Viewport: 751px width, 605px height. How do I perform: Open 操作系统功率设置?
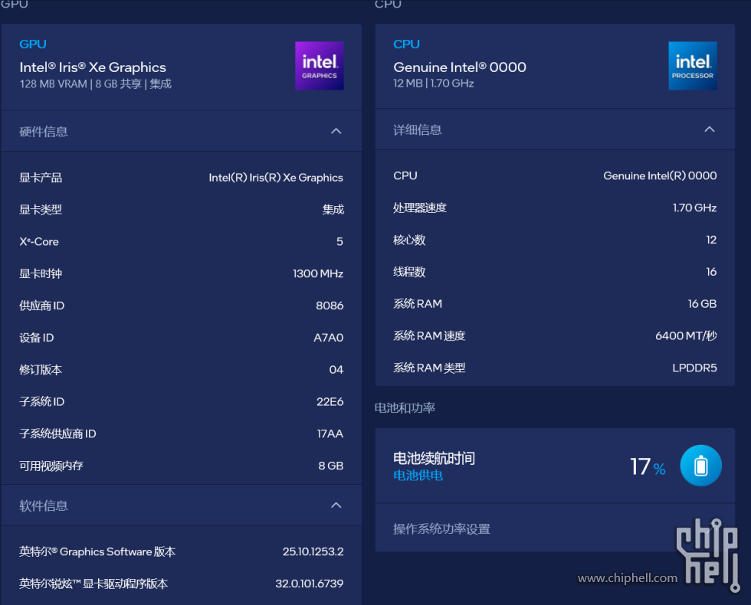(441, 529)
